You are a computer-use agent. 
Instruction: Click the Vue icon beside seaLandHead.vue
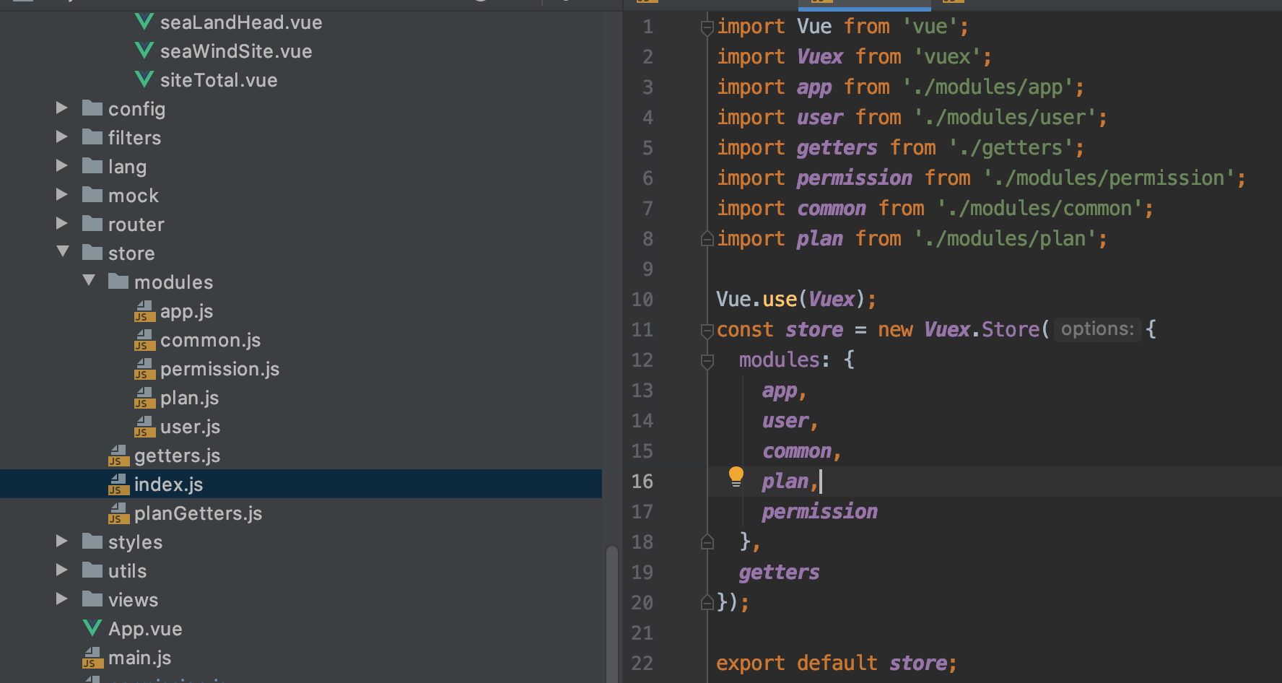point(144,22)
